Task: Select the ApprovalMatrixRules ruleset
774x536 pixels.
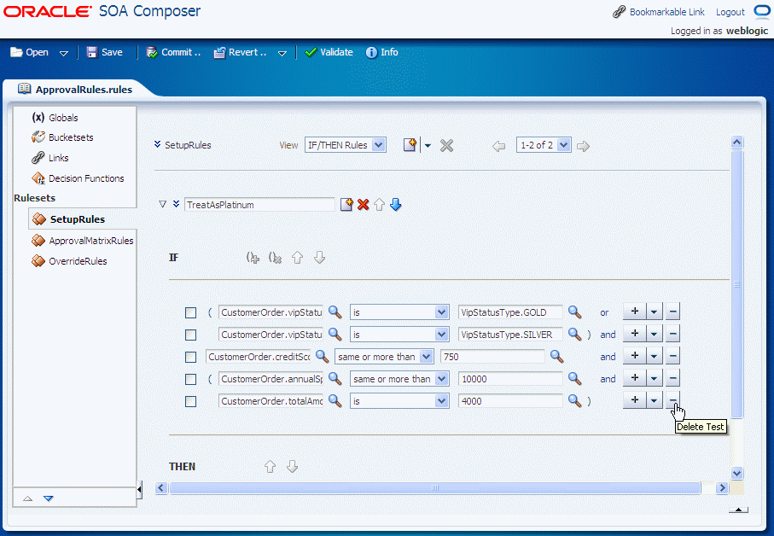Action: click(x=83, y=241)
